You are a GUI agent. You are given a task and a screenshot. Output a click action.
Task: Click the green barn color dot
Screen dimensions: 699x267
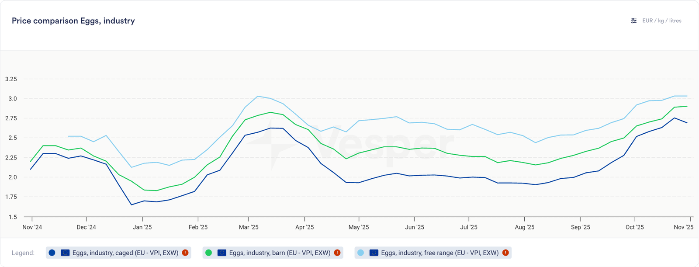pyautogui.click(x=208, y=253)
